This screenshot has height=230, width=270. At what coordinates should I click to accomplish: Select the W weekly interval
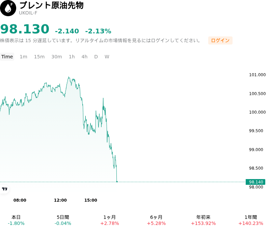click(107, 57)
